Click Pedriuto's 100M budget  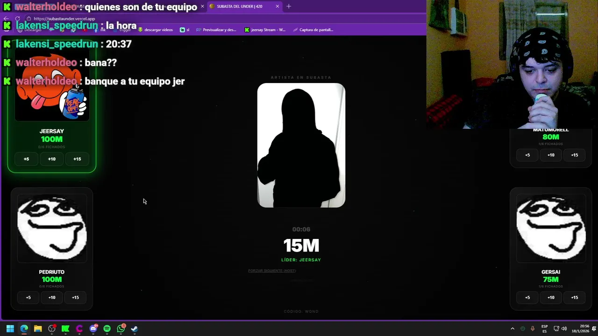(x=52, y=280)
